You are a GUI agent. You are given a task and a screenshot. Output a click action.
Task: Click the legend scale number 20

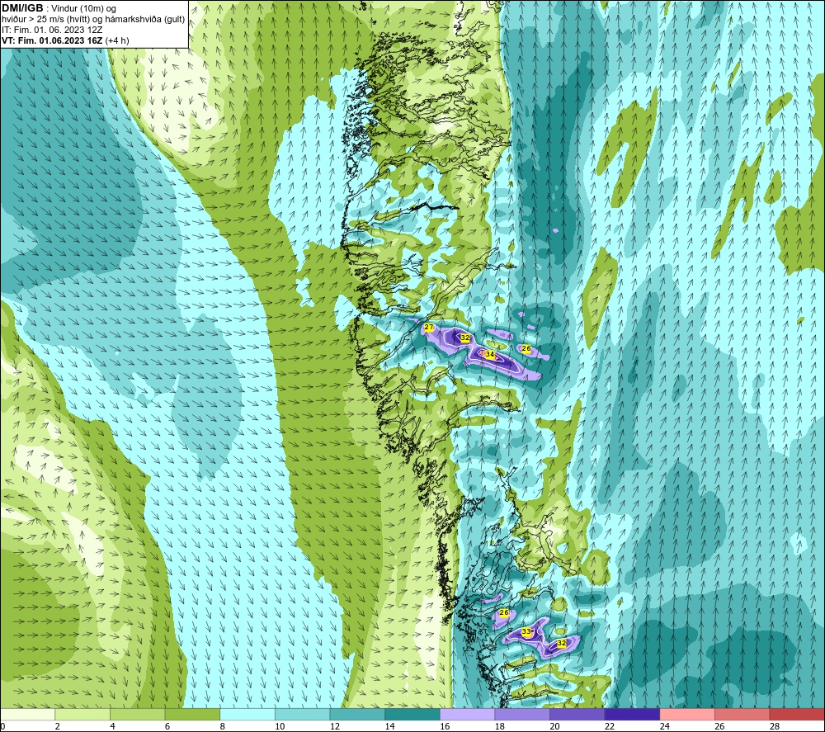(x=555, y=726)
